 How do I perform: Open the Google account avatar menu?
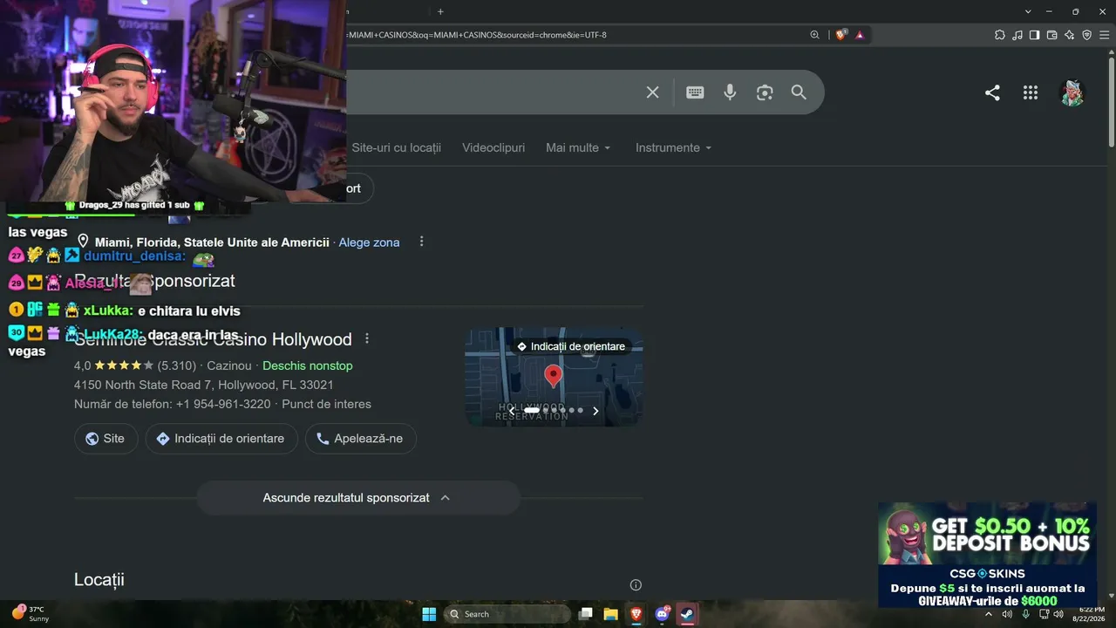(x=1072, y=92)
